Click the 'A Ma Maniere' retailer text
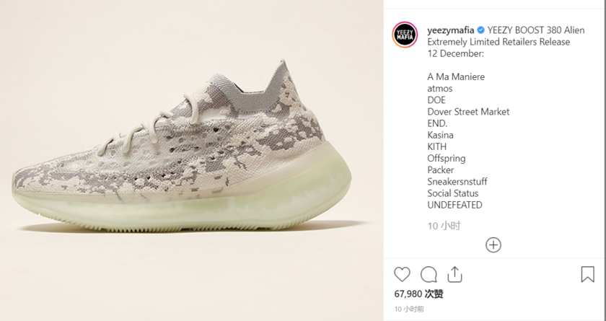 [456, 77]
